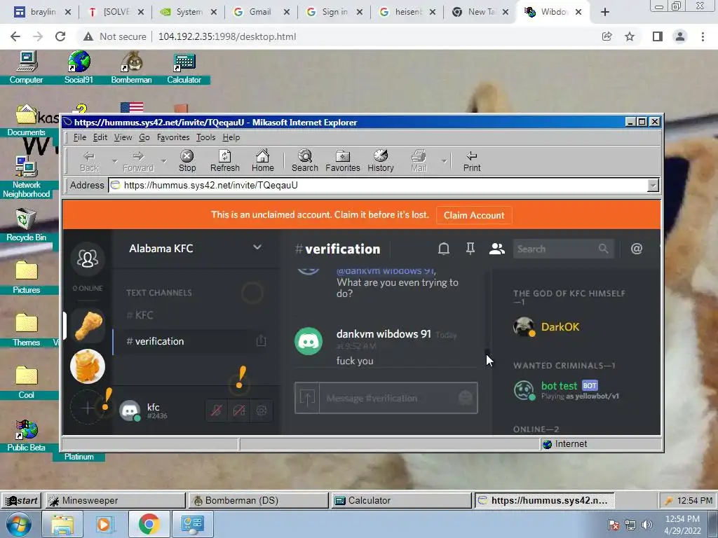
Task: Open the address bar dropdown arrow
Action: click(x=653, y=185)
